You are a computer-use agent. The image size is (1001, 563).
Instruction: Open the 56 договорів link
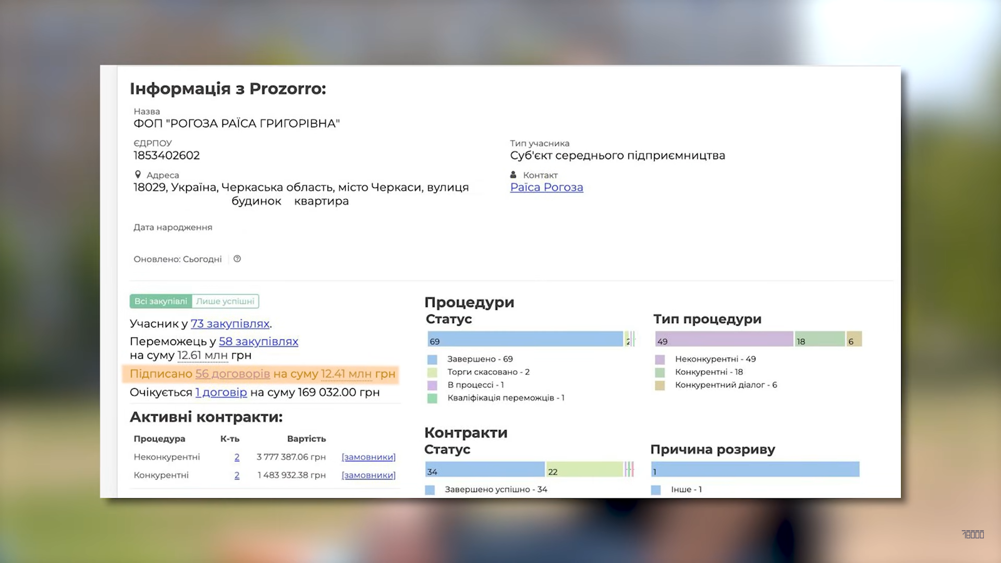(x=233, y=374)
